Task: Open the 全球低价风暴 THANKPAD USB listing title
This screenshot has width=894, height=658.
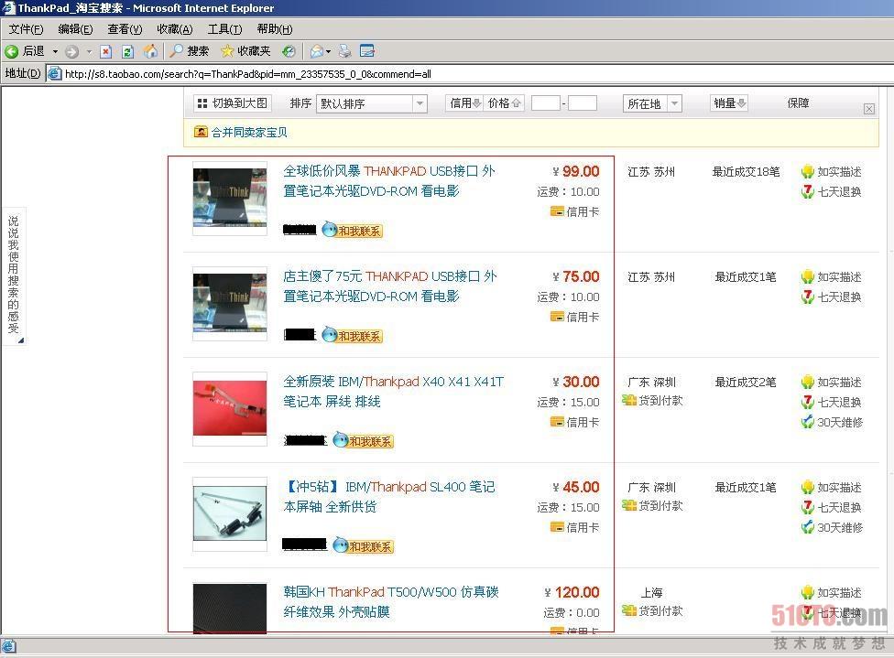Action: coord(389,181)
